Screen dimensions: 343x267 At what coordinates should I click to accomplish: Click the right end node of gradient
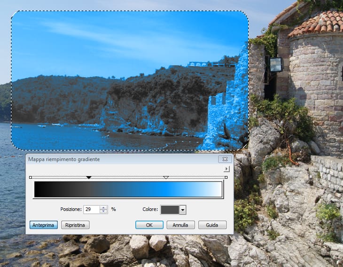226,177
